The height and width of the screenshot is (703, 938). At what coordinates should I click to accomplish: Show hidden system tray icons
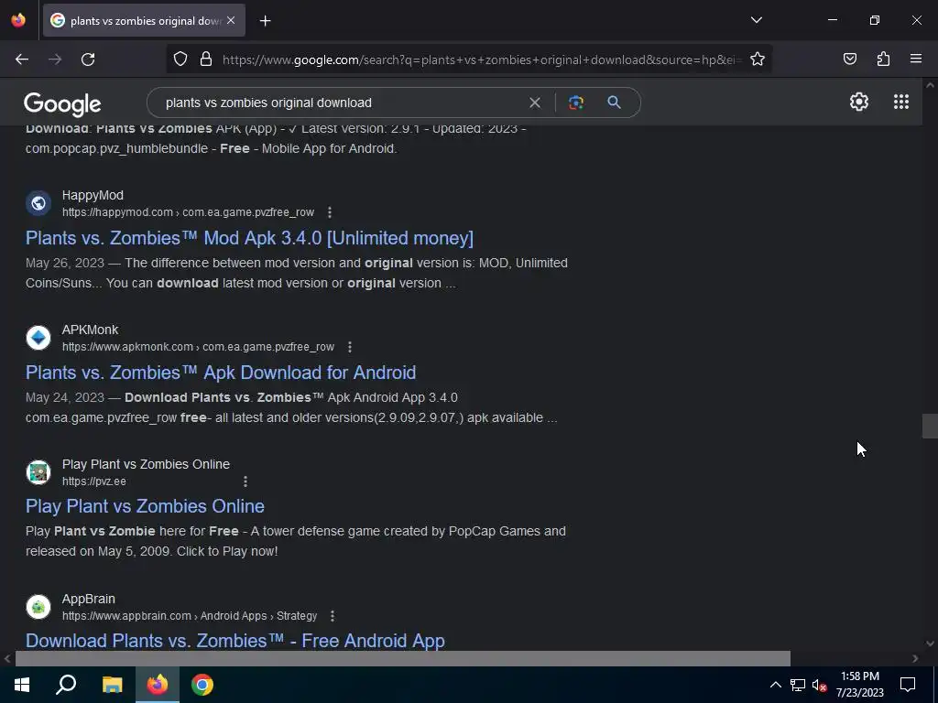tap(775, 685)
